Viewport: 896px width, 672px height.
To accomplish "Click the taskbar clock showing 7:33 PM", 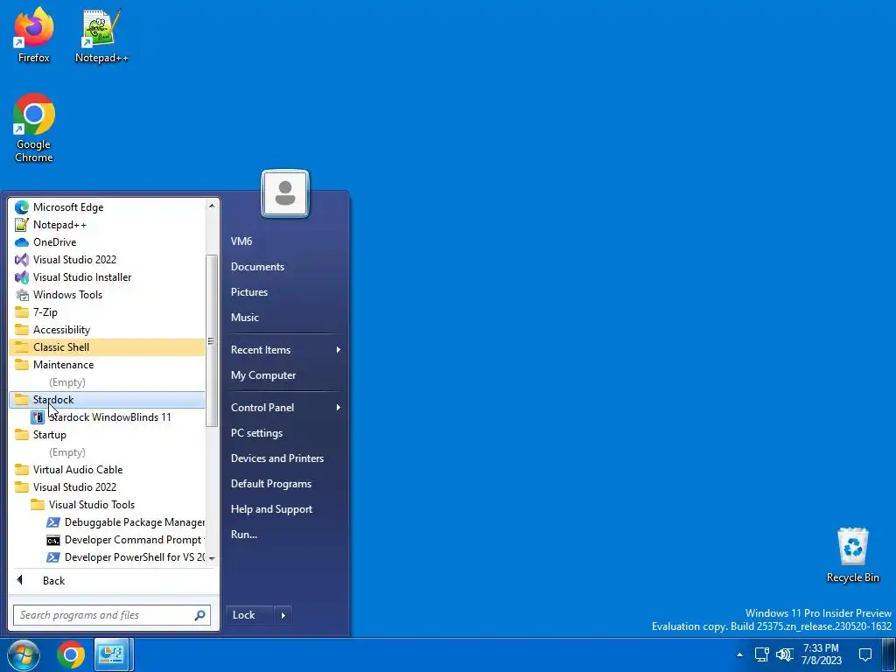I will [x=821, y=654].
